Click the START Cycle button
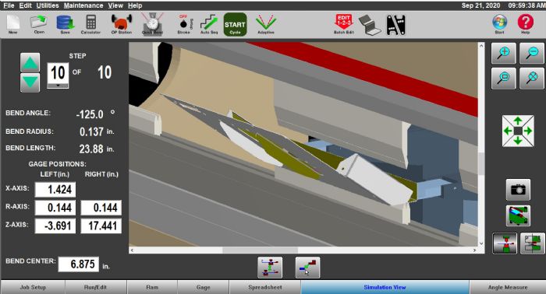Viewport: 546px width, 294px height. [235, 25]
